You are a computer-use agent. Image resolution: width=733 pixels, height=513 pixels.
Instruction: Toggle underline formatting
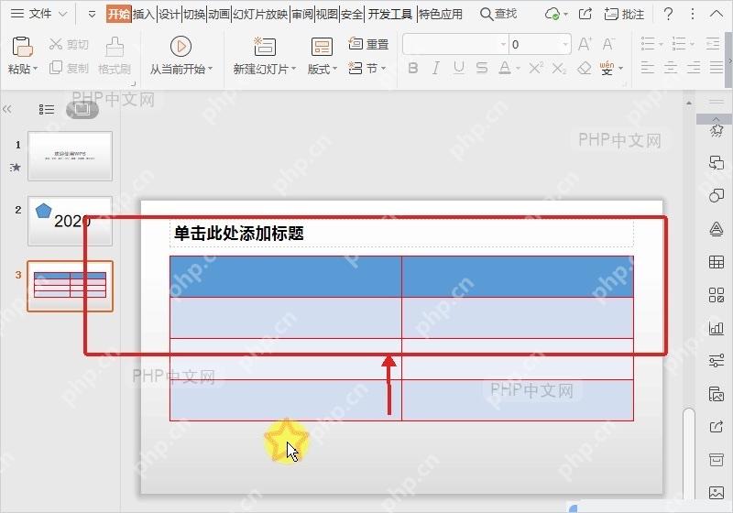tap(459, 68)
